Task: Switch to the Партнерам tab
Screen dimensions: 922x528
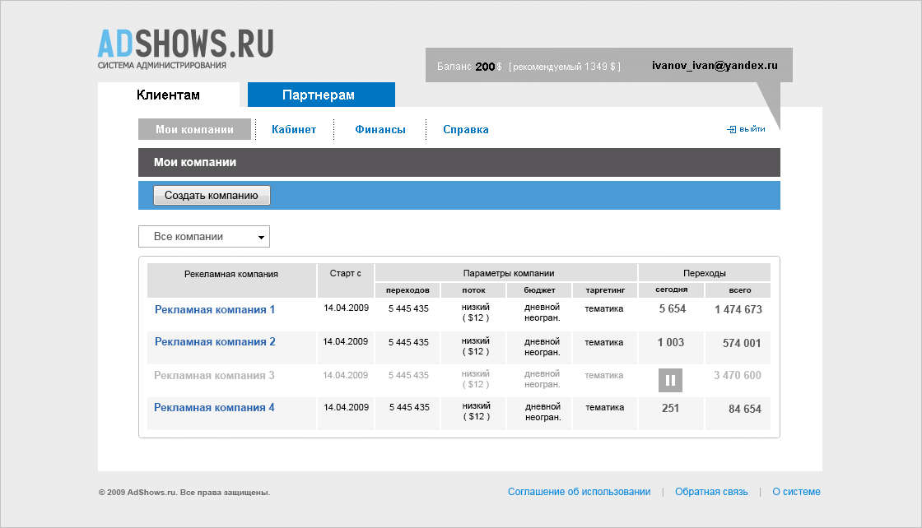Action: tap(321, 95)
